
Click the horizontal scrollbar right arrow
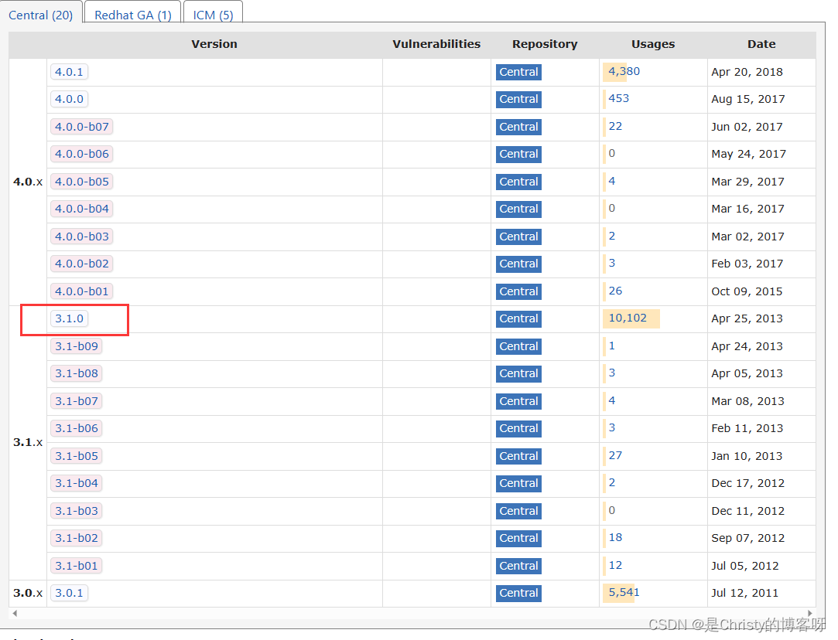(809, 612)
